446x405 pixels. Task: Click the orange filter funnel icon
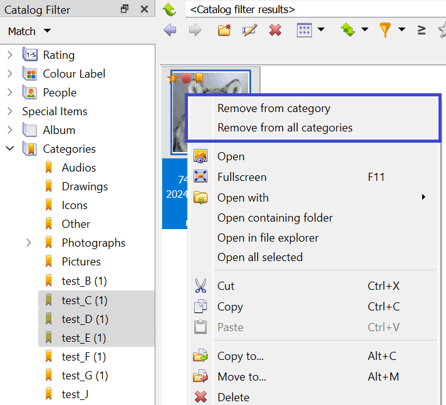pos(385,30)
